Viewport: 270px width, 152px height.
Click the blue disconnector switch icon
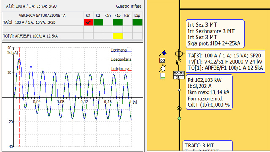[163, 53]
